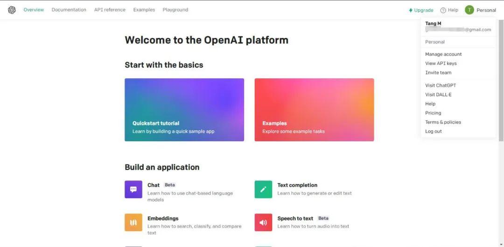
Task: Click the Help question mark icon
Action: 443,10
